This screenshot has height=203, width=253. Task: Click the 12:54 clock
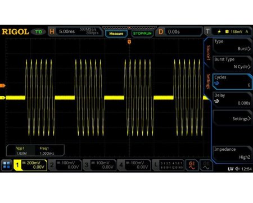[246, 169]
